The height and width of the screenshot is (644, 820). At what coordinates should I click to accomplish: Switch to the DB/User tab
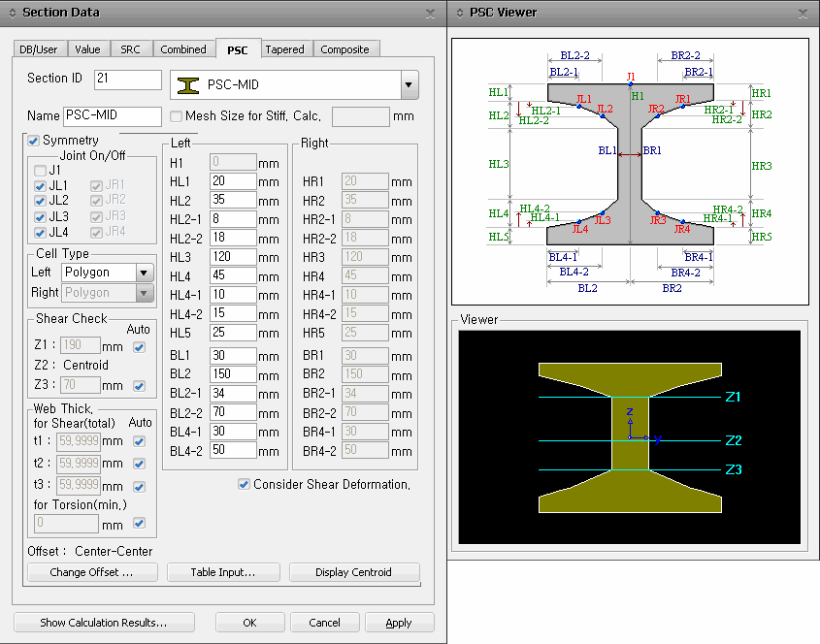[39, 49]
